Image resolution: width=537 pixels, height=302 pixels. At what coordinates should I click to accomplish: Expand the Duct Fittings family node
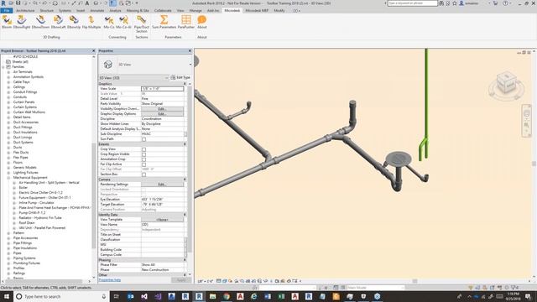coord(8,128)
